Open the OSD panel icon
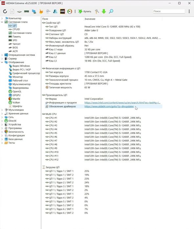Screen dimensions: 194x229 pos(62,11)
